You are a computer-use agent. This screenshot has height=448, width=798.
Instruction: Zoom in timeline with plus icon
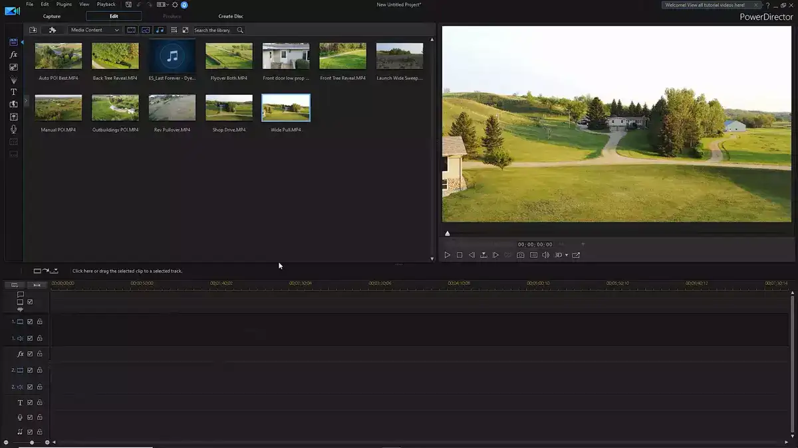pos(47,442)
